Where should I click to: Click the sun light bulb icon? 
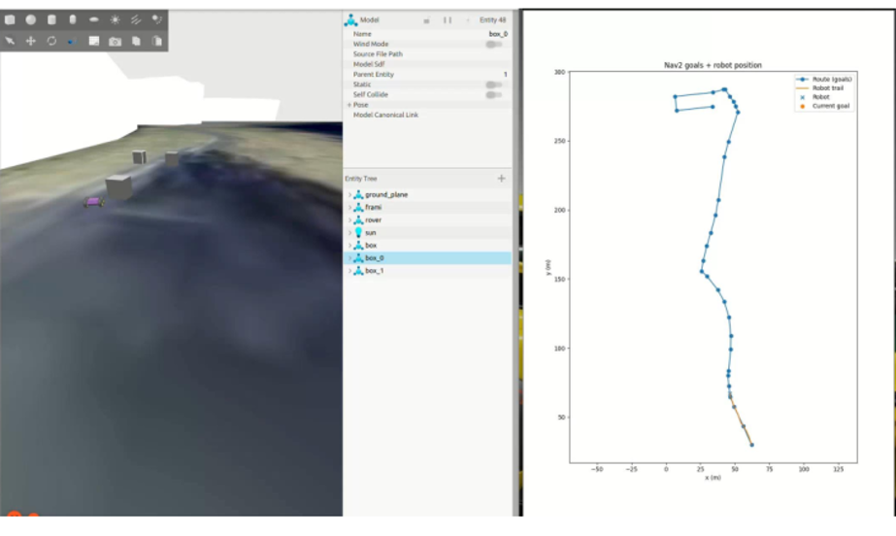point(358,233)
